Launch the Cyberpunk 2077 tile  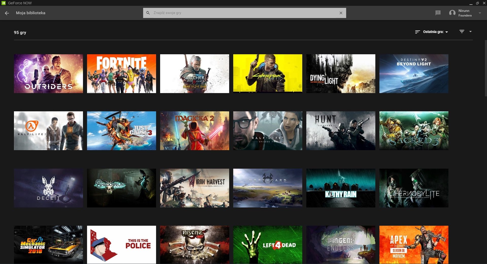click(x=267, y=74)
